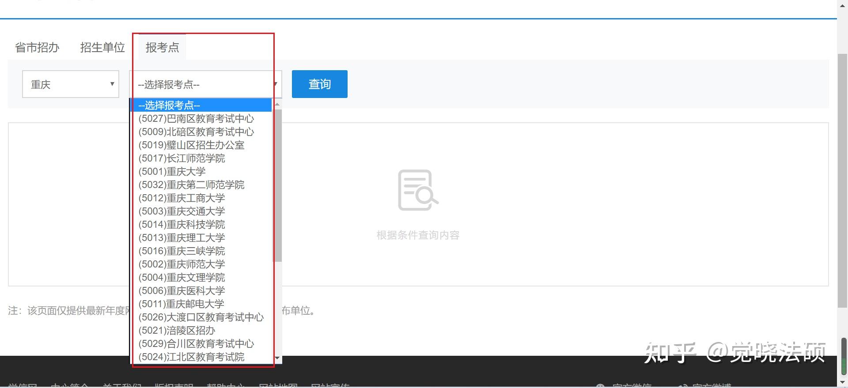Click the page vertical scrollbar thumb
This screenshot has height=388, width=848.
coord(842,180)
